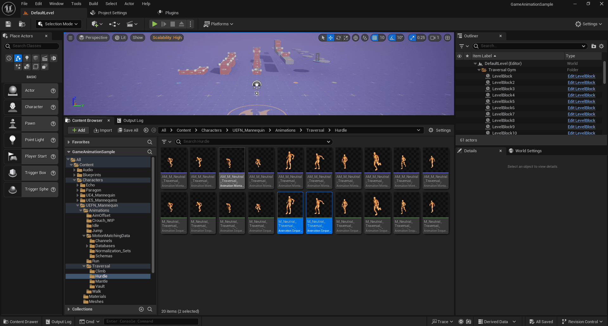Open the File menu
The width and height of the screenshot is (608, 326).
pos(24,4)
